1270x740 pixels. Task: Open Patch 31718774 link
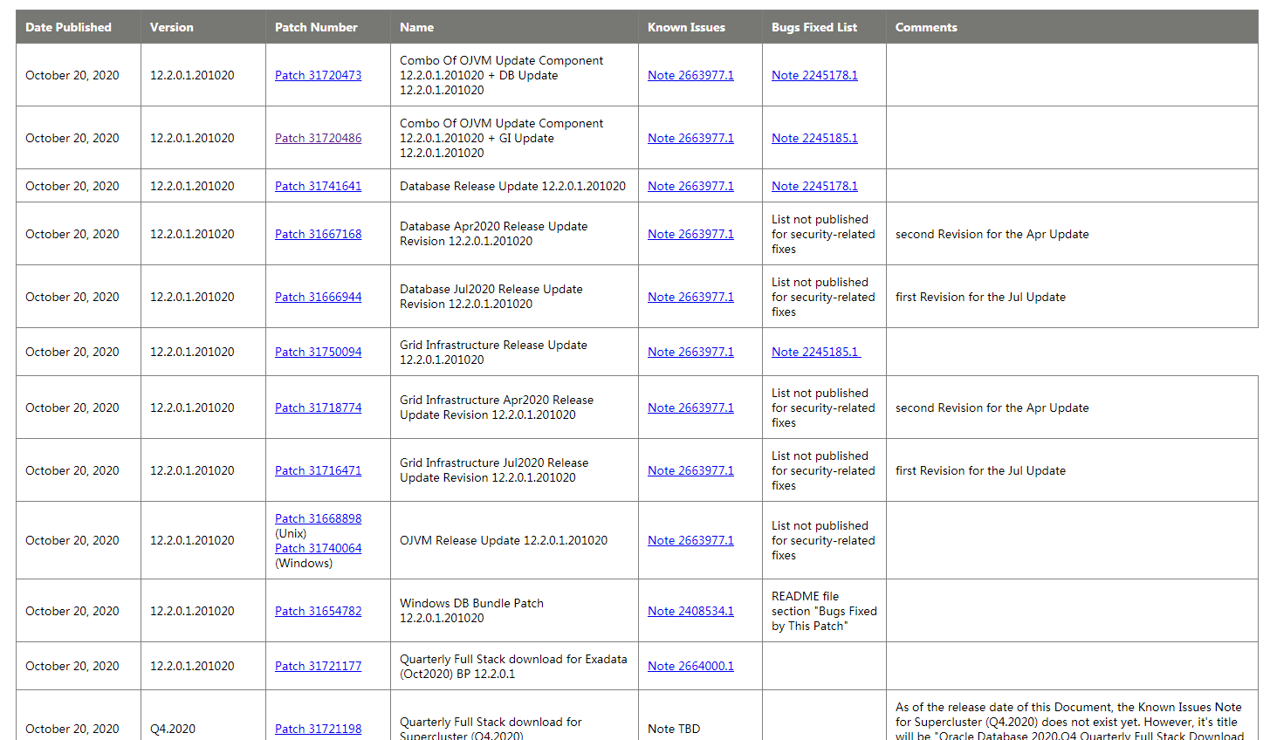318,408
